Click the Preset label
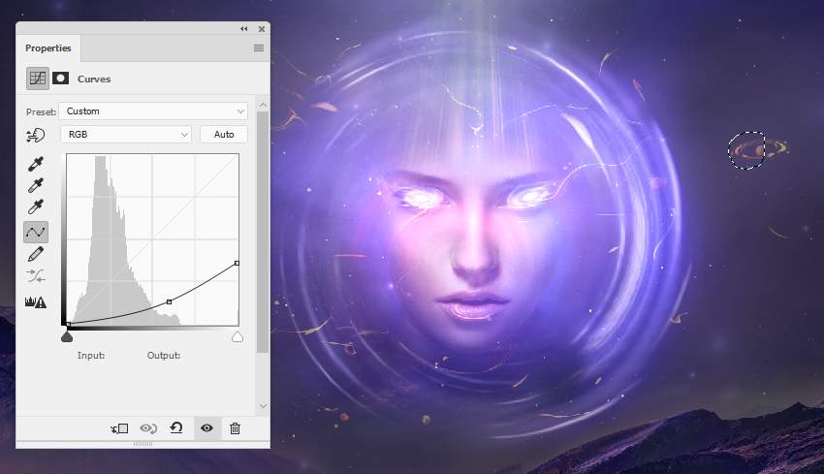 [x=41, y=111]
